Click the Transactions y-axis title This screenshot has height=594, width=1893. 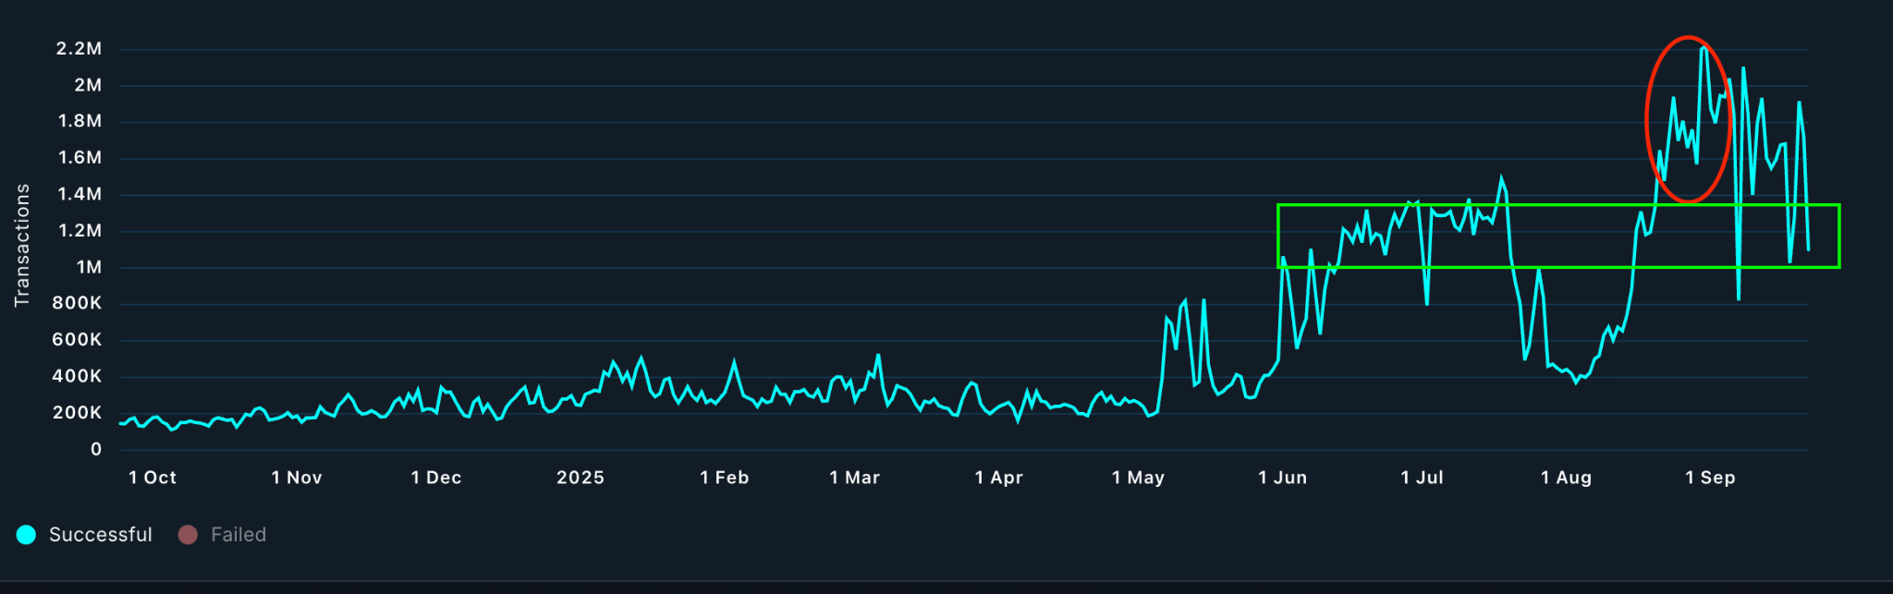pyautogui.click(x=22, y=245)
